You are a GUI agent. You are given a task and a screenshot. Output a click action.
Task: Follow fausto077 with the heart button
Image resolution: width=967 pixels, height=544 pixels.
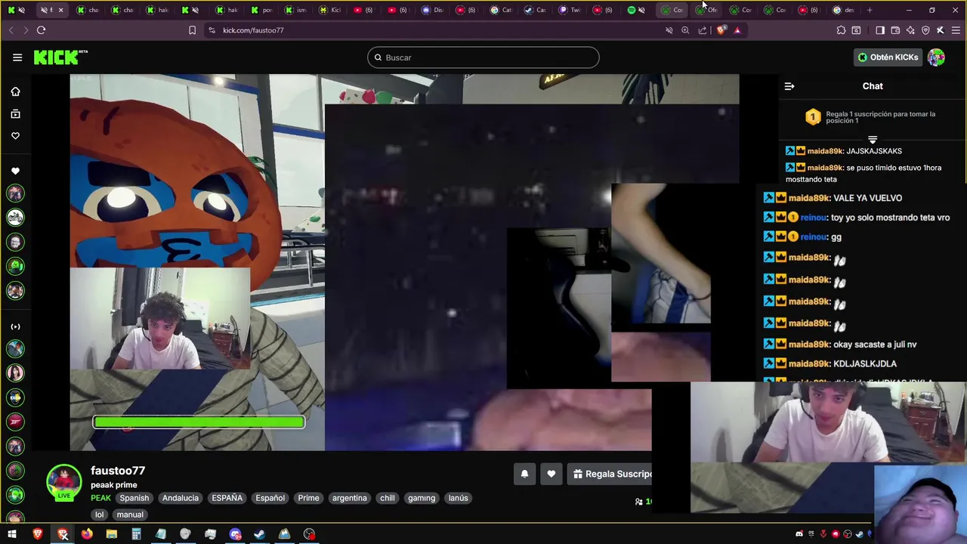551,474
